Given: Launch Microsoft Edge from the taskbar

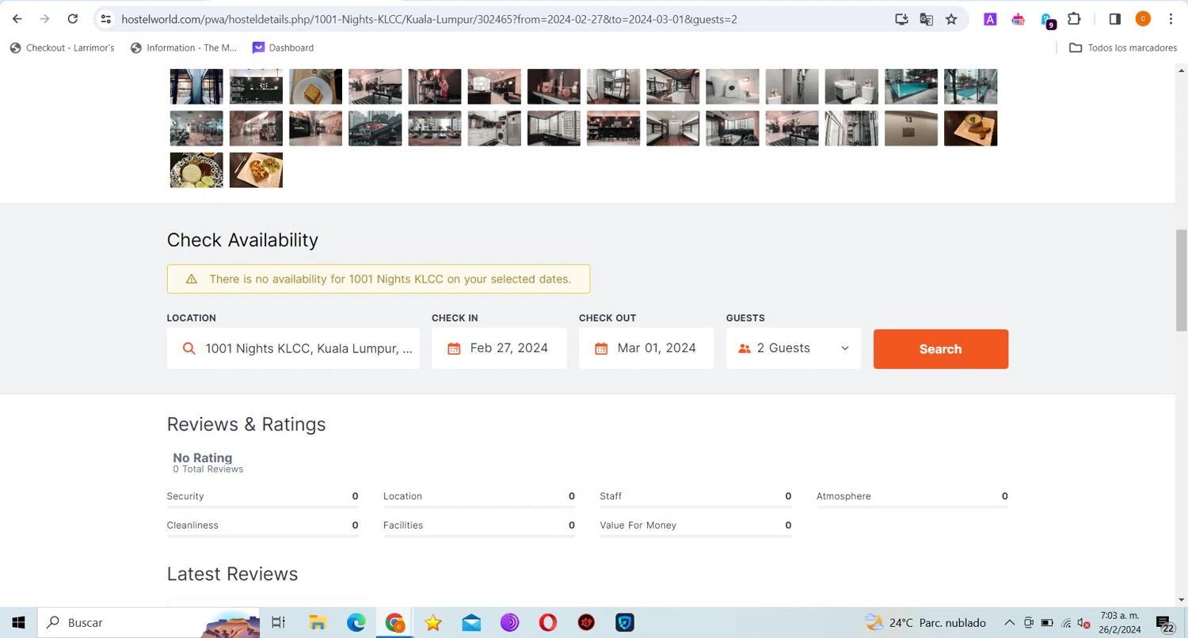Looking at the screenshot, I should point(356,623).
